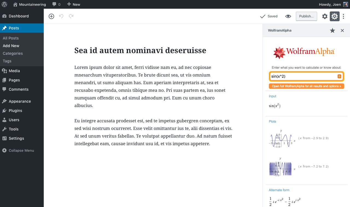Click the redo arrow icon
The width and height of the screenshot is (350, 207).
pos(71,16)
